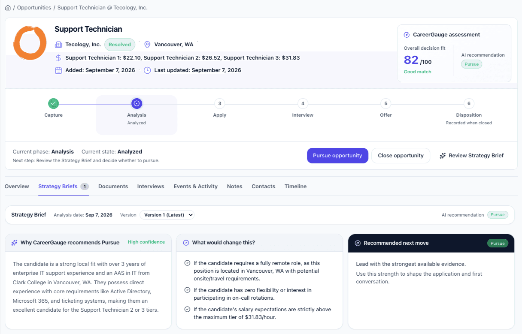Click Close opportunity button
This screenshot has height=334, width=522.
tap(401, 156)
